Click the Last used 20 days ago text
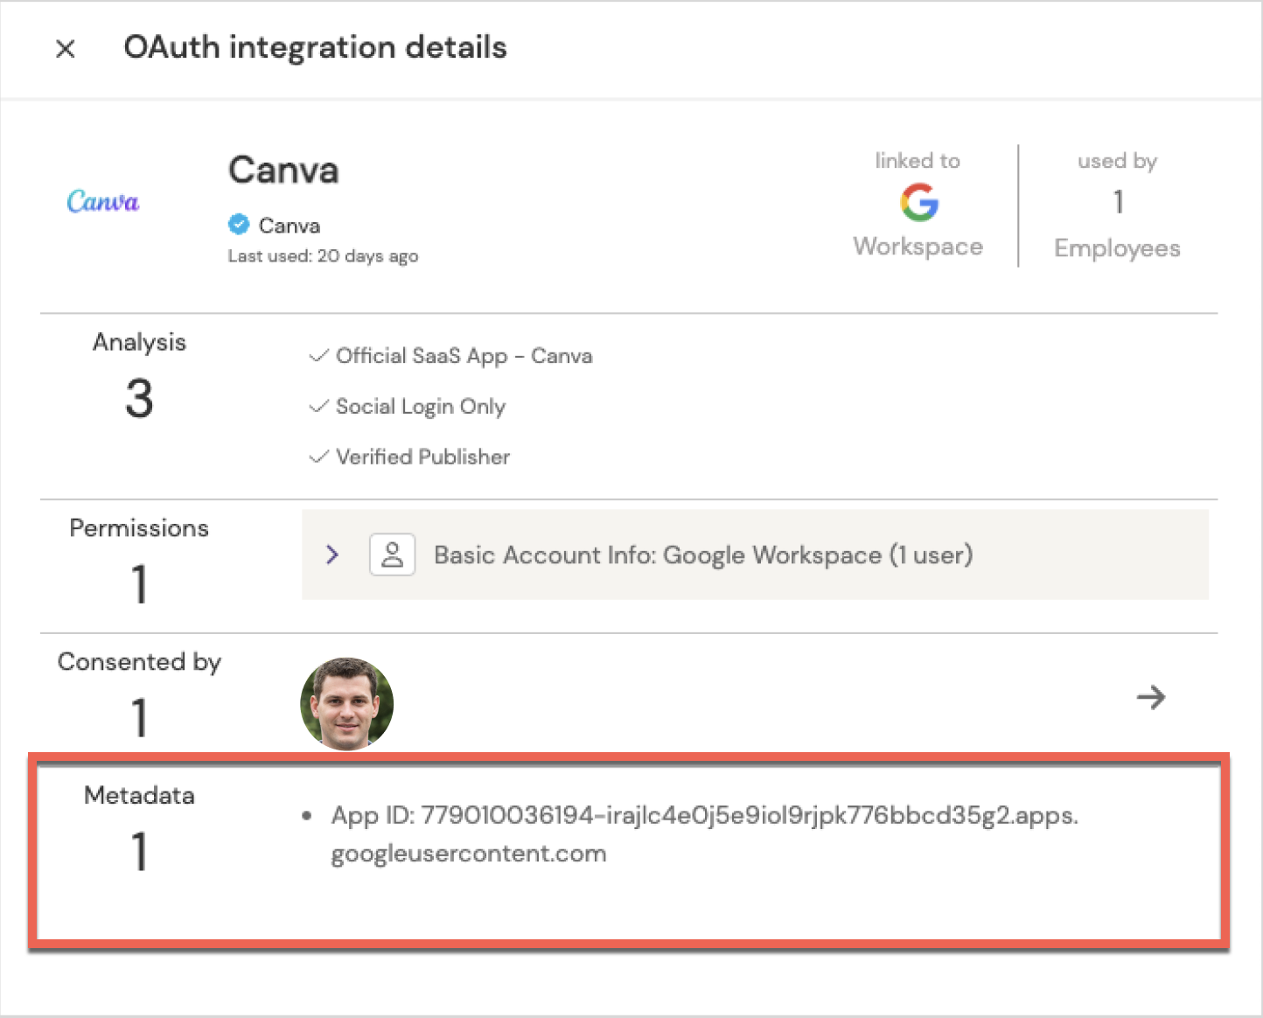Viewport: 1263px width, 1018px height. click(323, 256)
